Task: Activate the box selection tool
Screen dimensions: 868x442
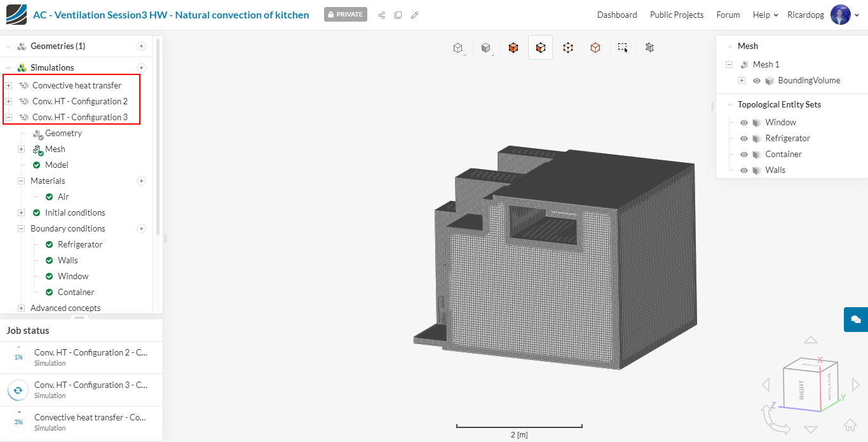Action: click(623, 48)
